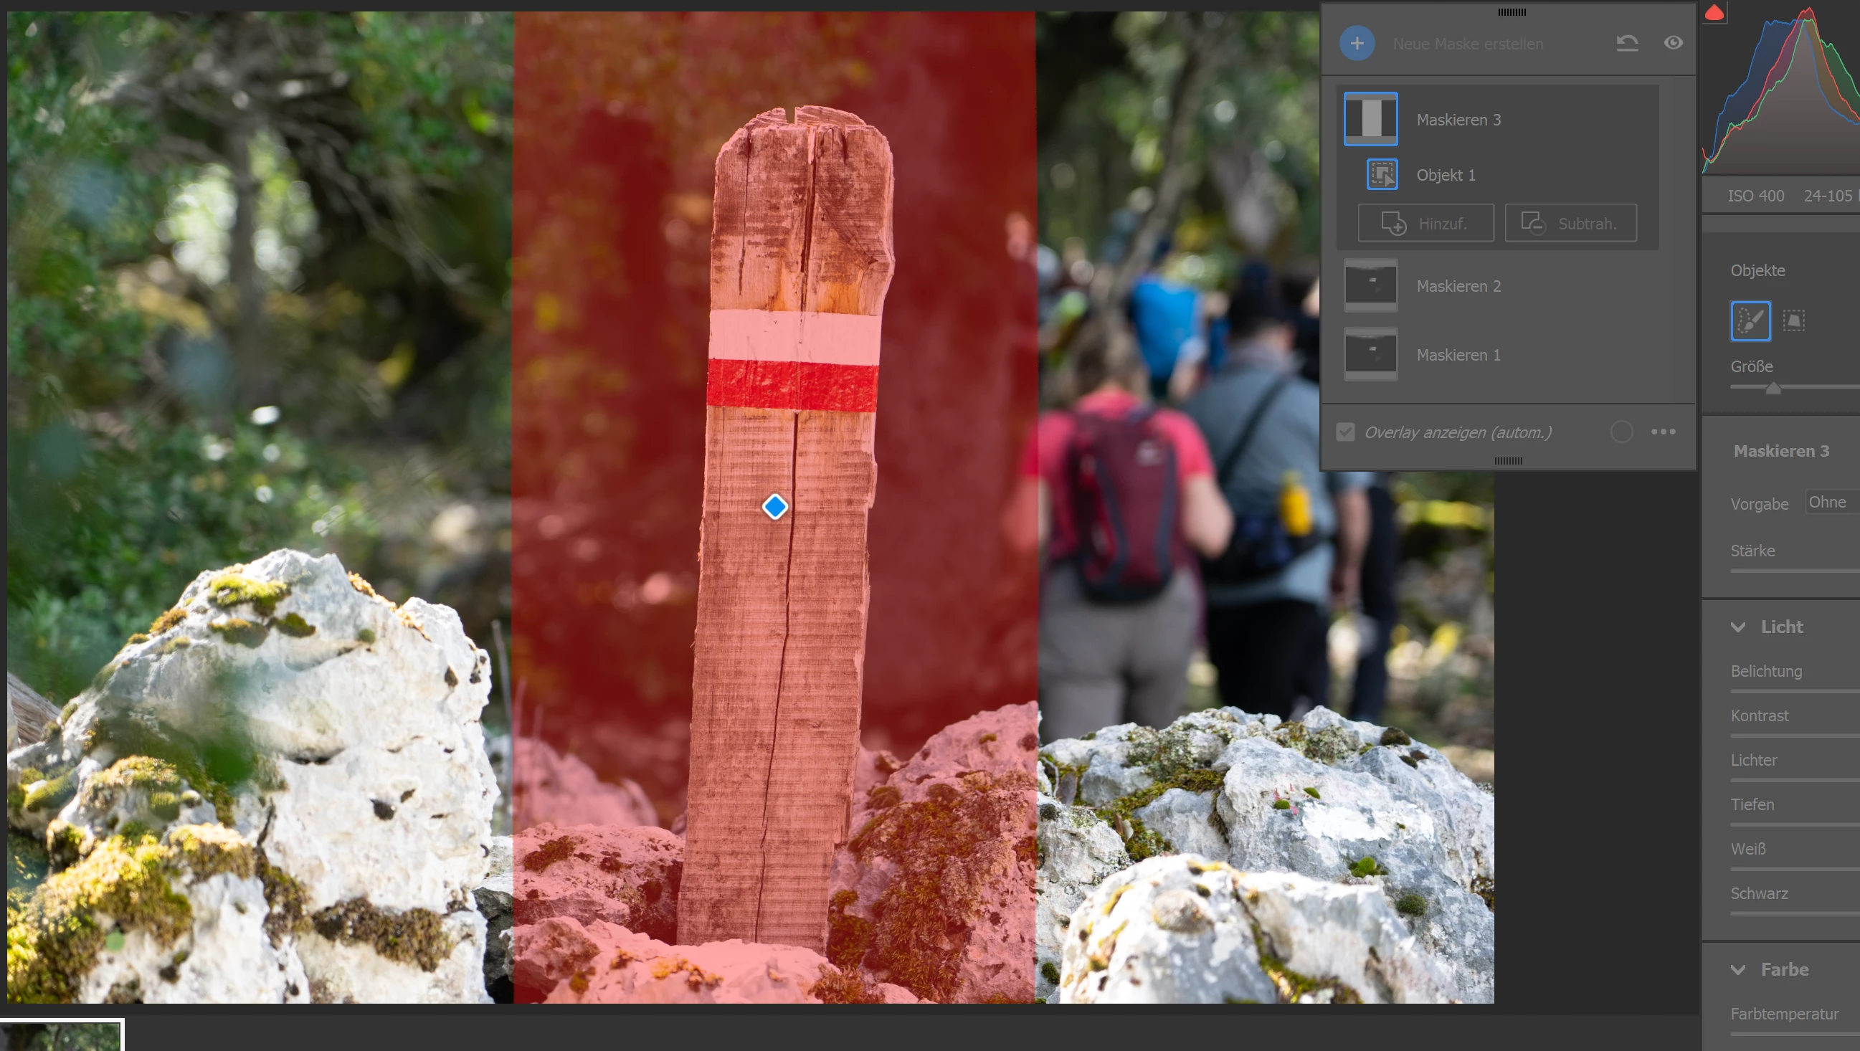This screenshot has width=1860, height=1051.
Task: Open the three-dots overlay options menu
Action: [1663, 432]
